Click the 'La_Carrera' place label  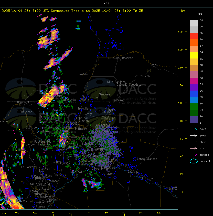(x=29, y=167)
